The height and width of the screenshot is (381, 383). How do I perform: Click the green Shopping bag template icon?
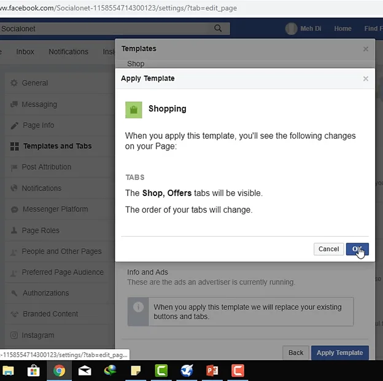coord(133,109)
